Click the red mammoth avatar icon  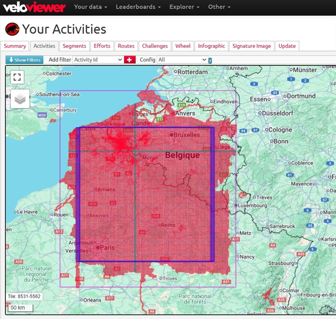pos(13,29)
